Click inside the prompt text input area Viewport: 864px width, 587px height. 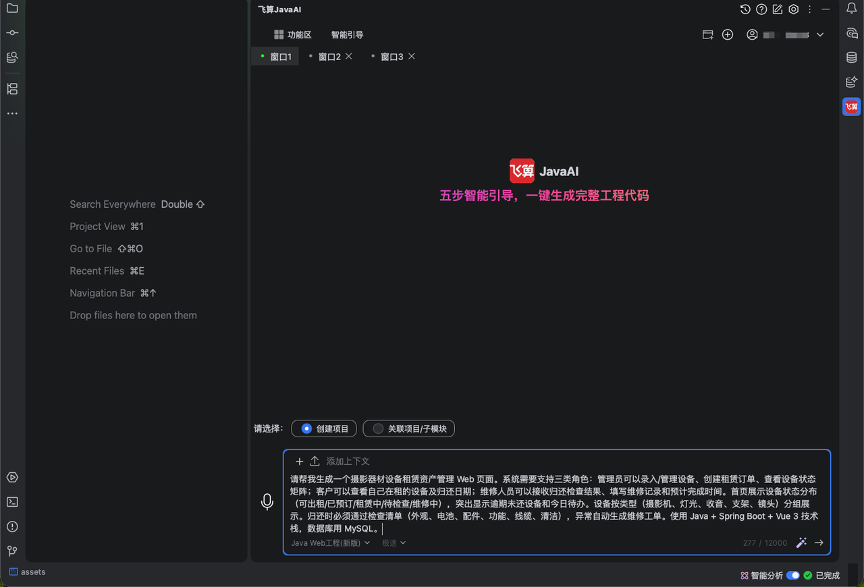(x=555, y=503)
